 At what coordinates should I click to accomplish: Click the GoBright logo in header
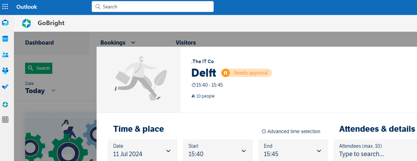[x=26, y=23]
